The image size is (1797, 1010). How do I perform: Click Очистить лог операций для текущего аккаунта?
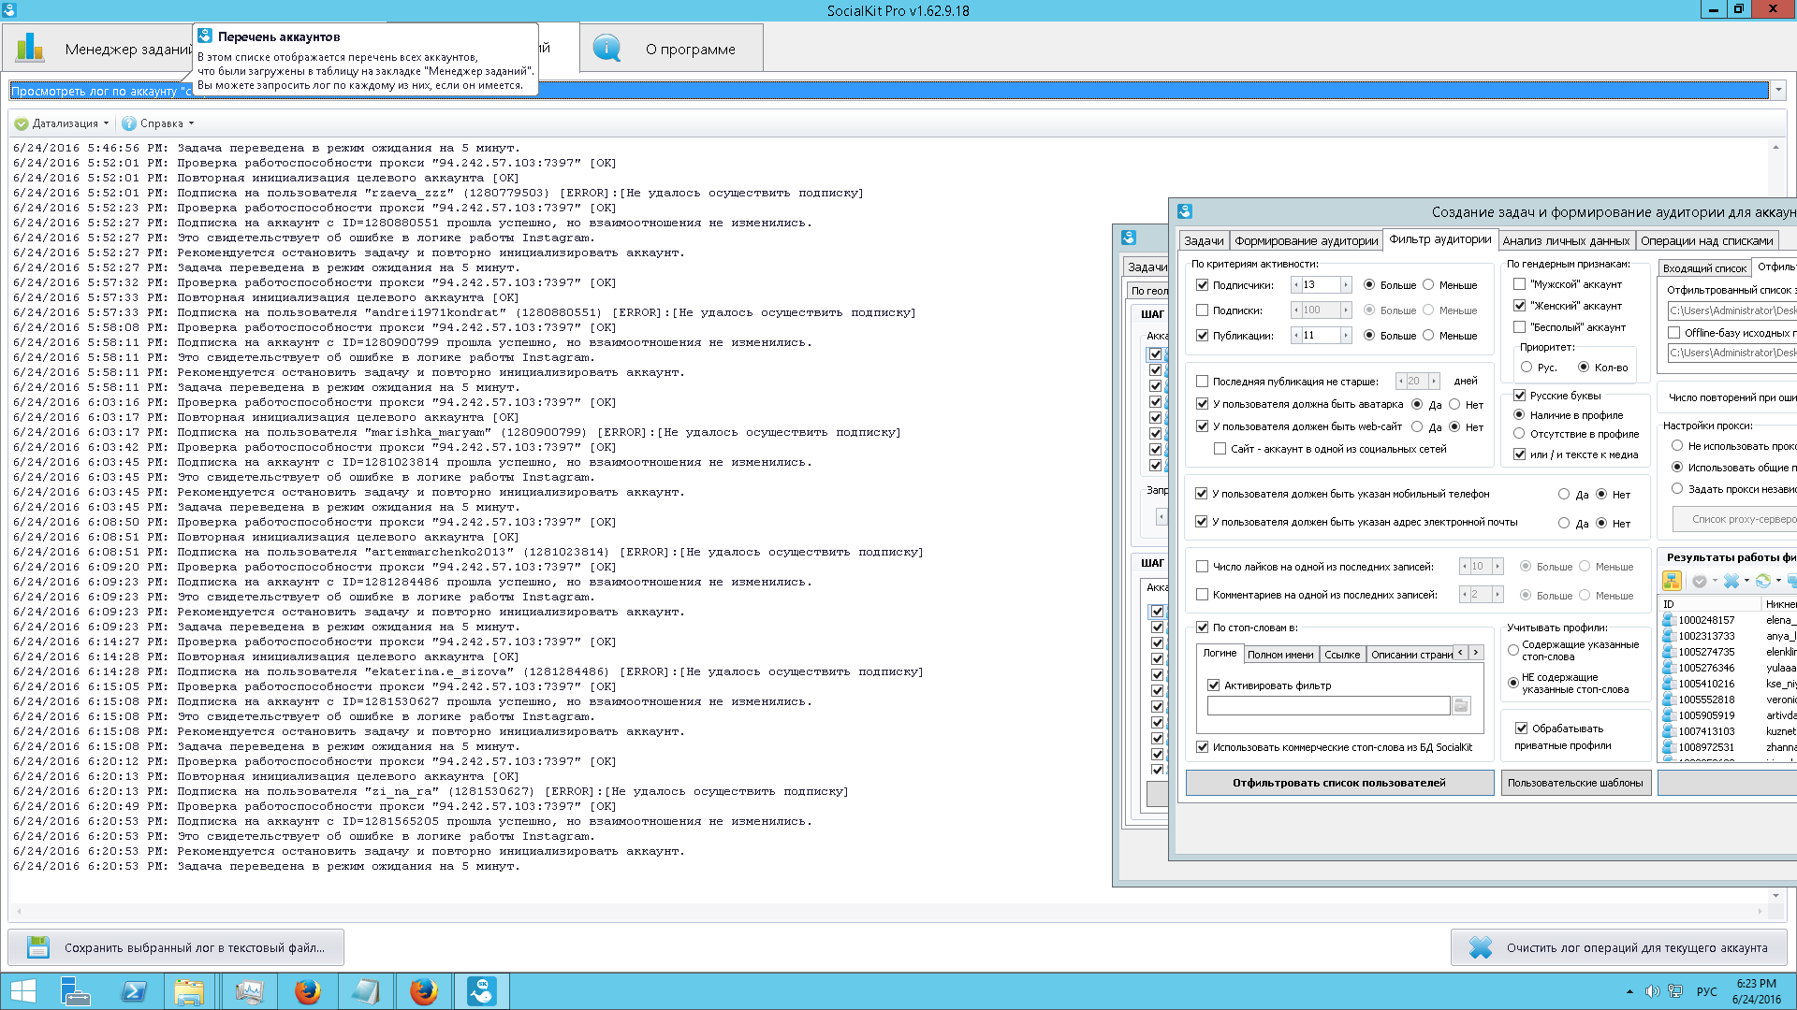[1618, 947]
